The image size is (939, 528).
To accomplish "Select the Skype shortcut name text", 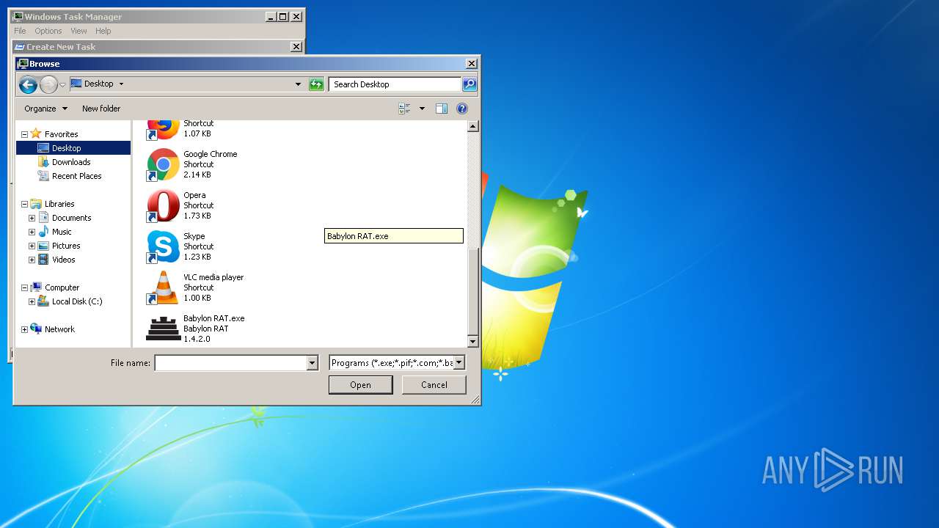I will point(194,236).
